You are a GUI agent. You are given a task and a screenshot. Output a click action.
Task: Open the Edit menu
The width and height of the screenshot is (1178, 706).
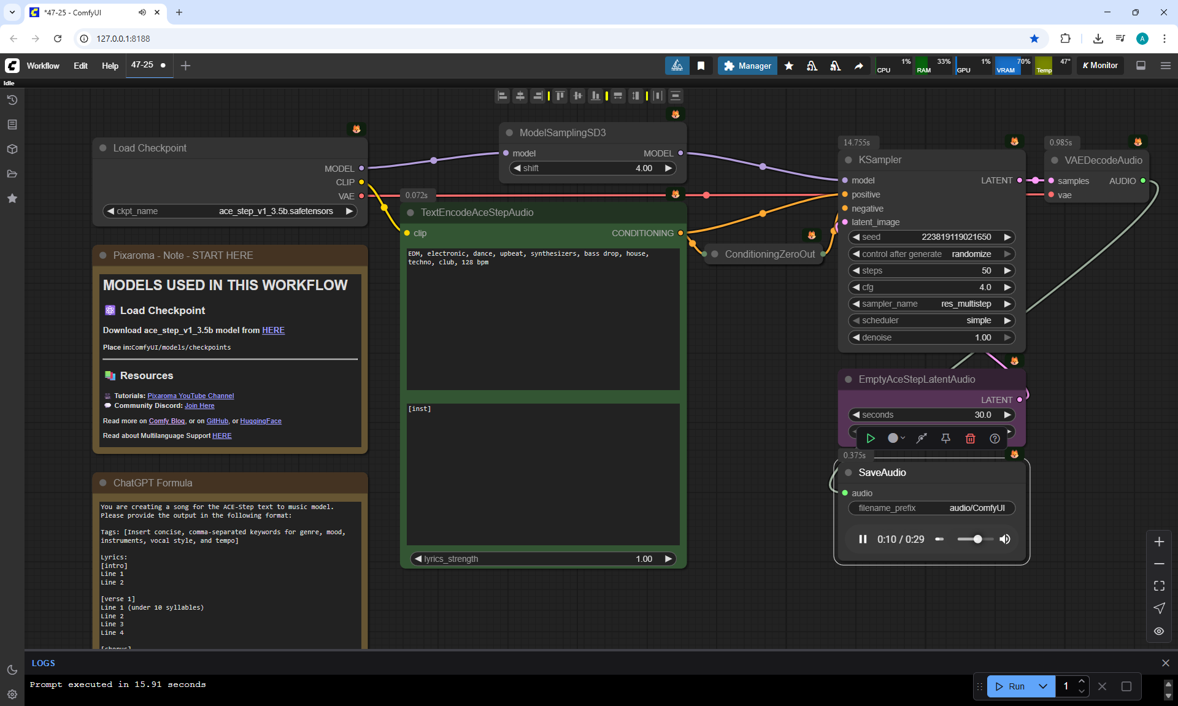[x=80, y=66]
